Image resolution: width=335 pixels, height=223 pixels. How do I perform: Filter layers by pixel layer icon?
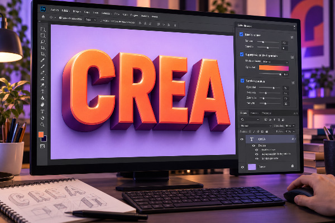(266, 120)
